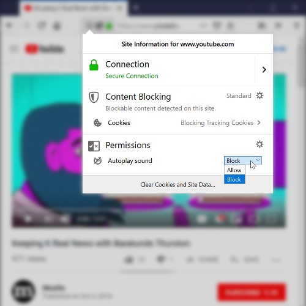Click the blurred YouTube logo
This screenshot has width=306, height=306.
click(x=45, y=49)
